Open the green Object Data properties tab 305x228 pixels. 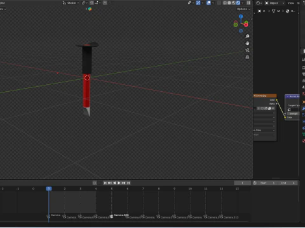304,134
